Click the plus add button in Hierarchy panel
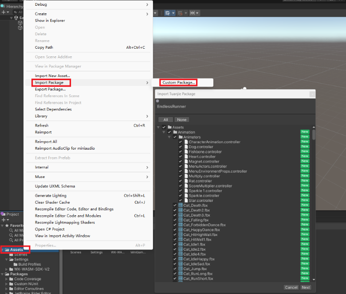 [3, 12]
